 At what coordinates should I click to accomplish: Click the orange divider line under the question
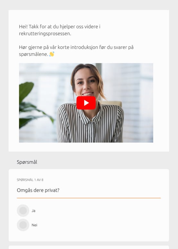(x=89, y=198)
